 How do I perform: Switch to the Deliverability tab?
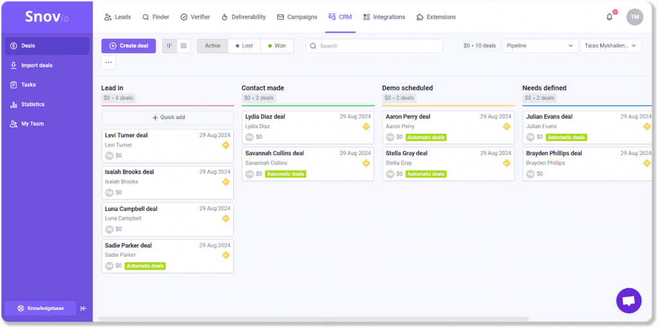(x=244, y=17)
